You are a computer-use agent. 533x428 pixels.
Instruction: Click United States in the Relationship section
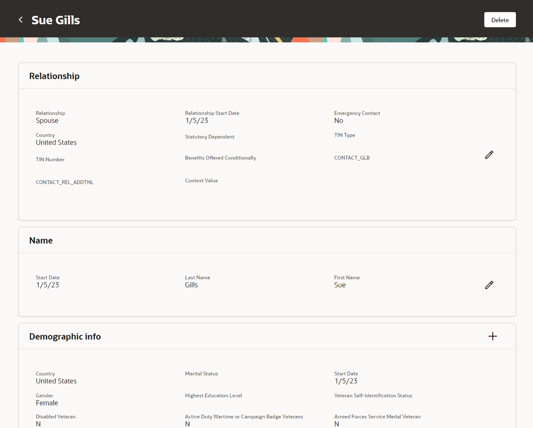pyautogui.click(x=56, y=143)
